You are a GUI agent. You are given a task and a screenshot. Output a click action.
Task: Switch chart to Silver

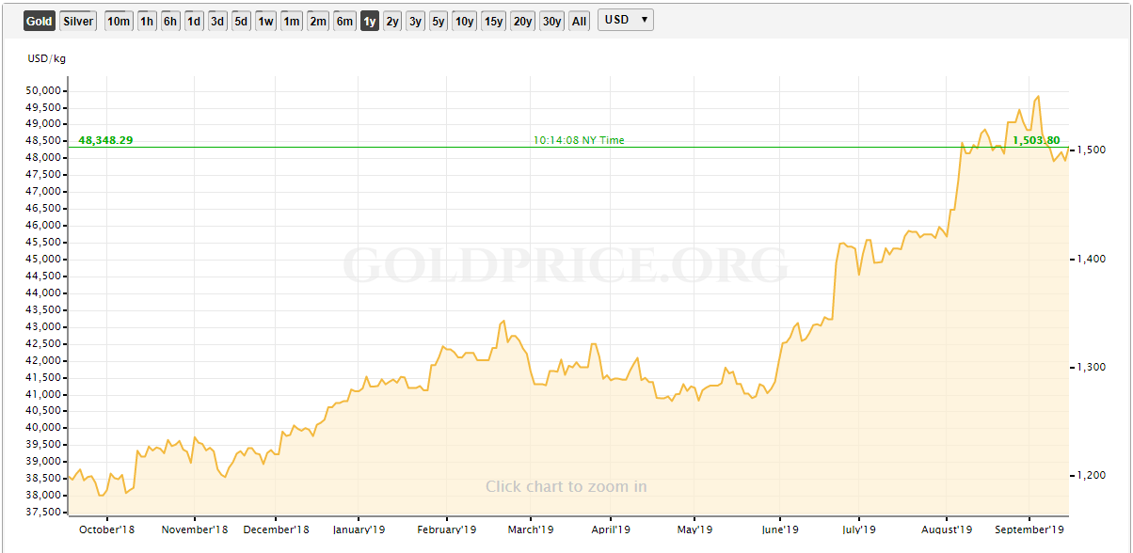coord(78,21)
